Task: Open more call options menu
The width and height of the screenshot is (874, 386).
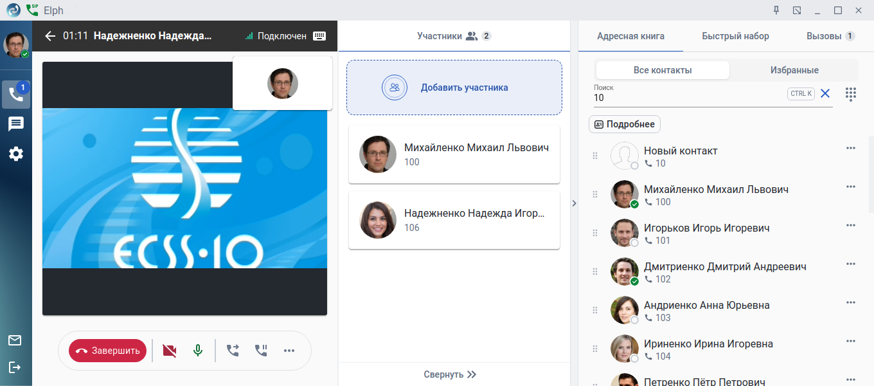Action: pyautogui.click(x=289, y=351)
